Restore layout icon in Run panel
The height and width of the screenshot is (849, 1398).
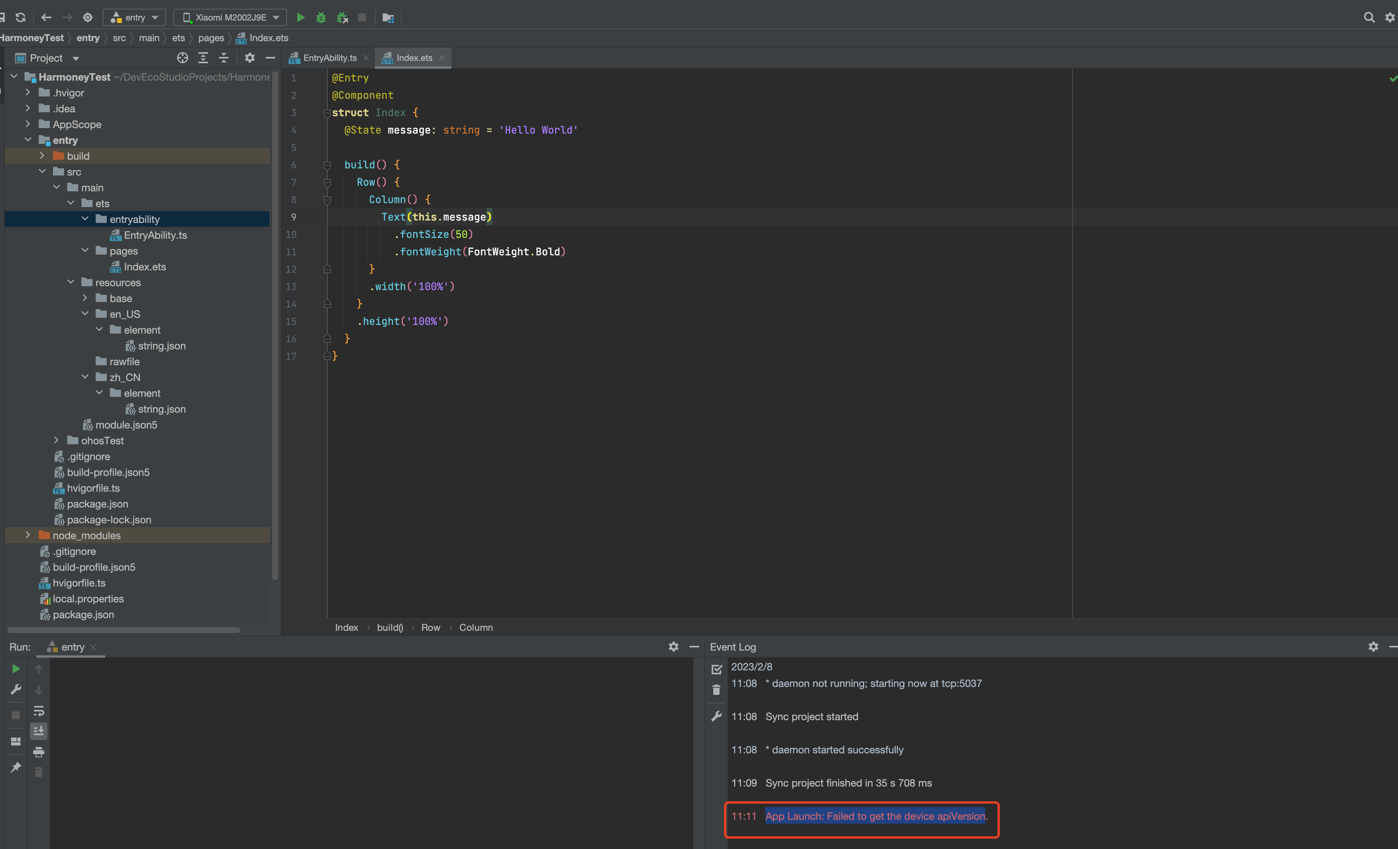[16, 741]
